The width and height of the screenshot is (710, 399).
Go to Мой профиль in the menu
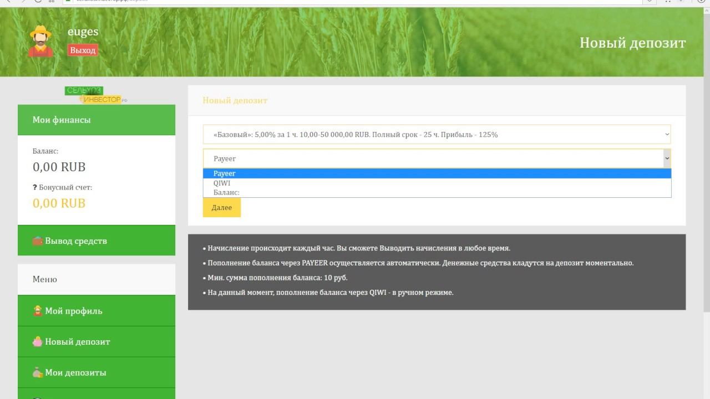click(x=97, y=311)
